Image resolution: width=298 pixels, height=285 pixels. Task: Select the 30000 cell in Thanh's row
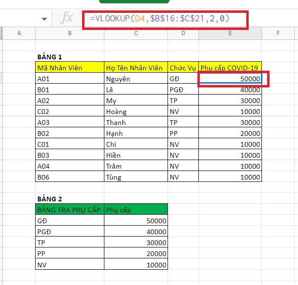click(x=230, y=122)
